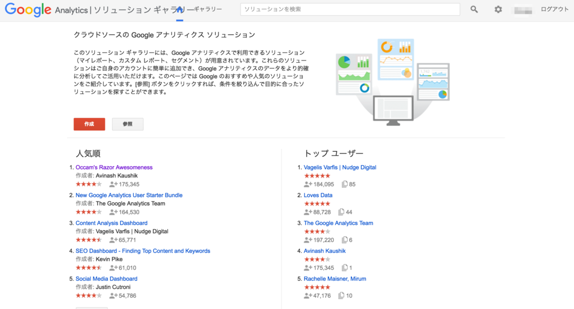Click copy icon next to 10
The width and height of the screenshot is (574, 309).
pos(341,296)
